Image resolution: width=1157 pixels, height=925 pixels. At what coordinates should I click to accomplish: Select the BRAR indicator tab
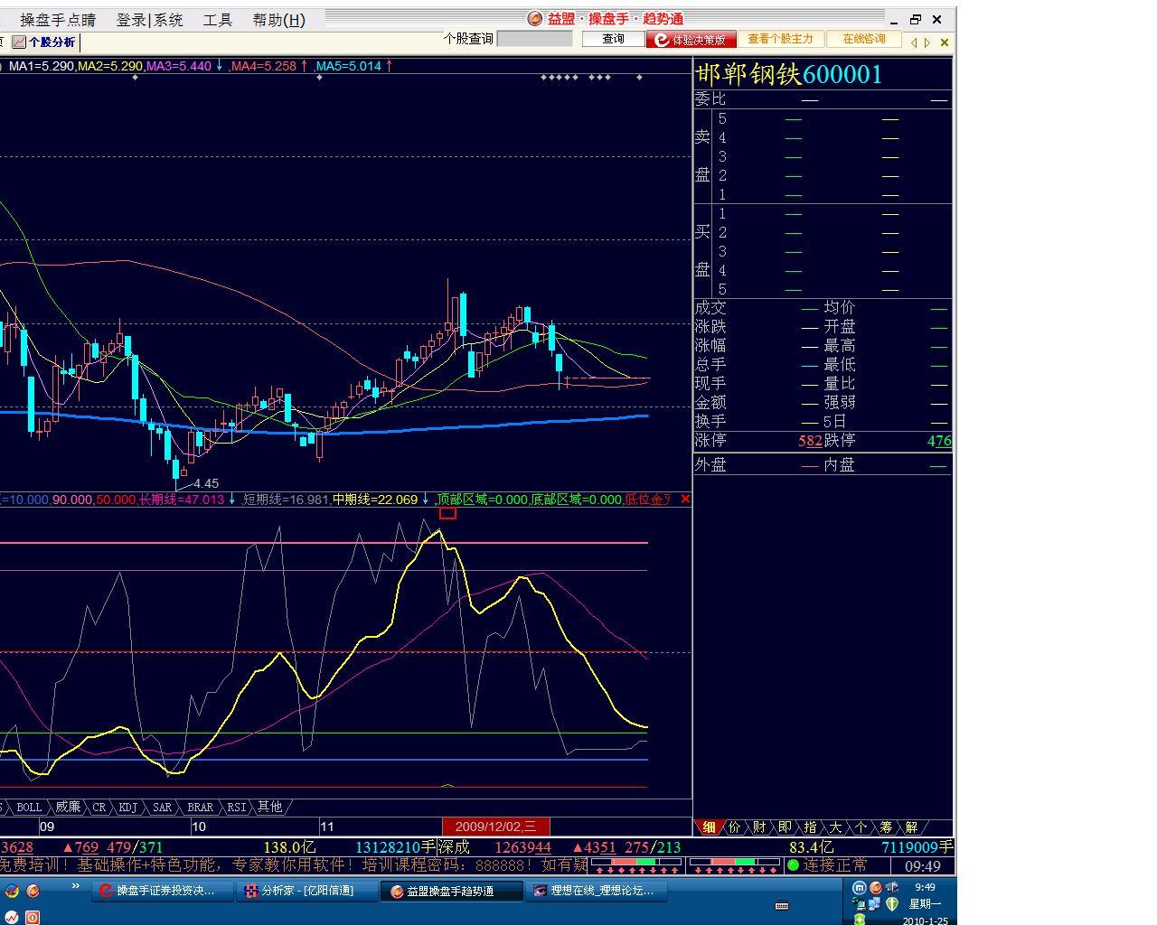pos(200,807)
